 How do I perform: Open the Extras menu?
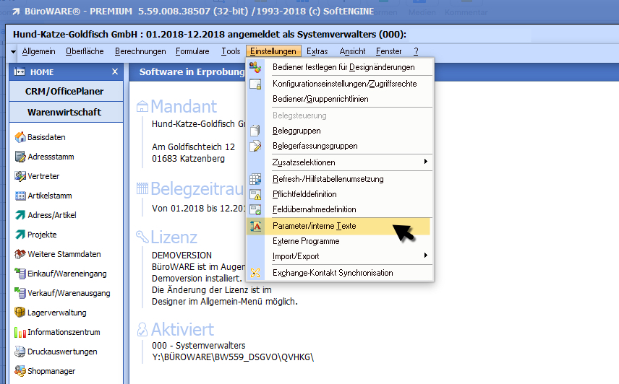click(x=317, y=51)
